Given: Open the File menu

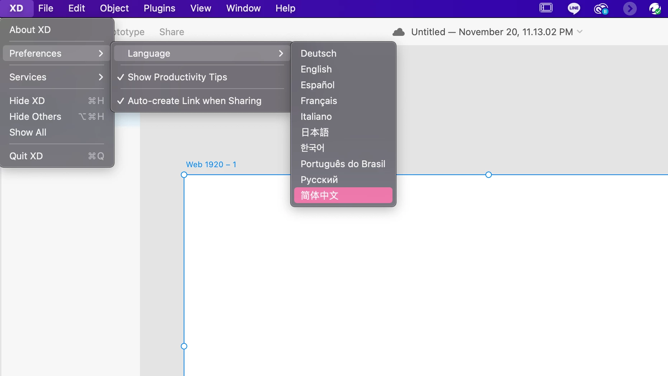Looking at the screenshot, I should point(46,8).
